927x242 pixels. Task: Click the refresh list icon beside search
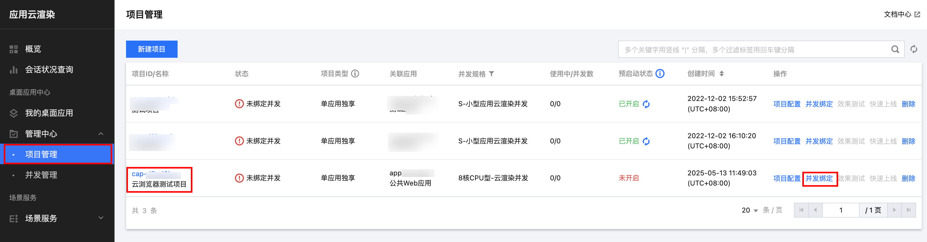click(x=913, y=49)
